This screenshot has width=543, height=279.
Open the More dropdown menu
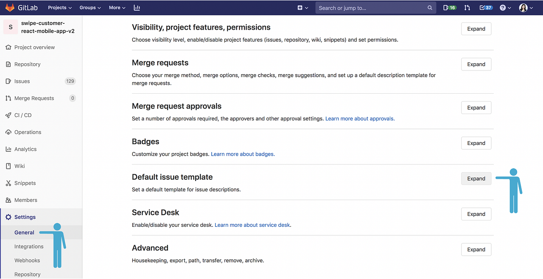(117, 8)
